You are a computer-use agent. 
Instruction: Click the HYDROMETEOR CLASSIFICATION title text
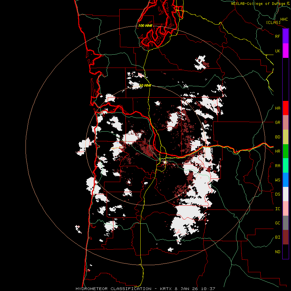[x=113, y=289]
